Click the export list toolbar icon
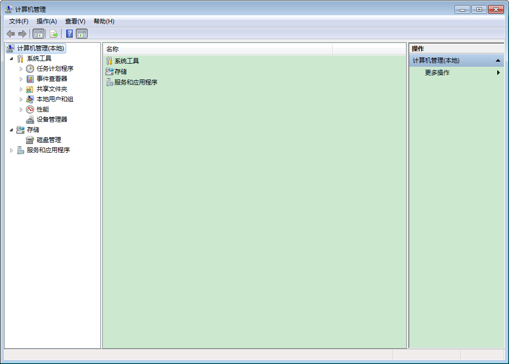 tap(53, 34)
